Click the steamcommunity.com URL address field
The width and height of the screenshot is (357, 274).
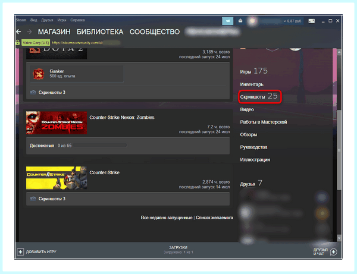86,43
